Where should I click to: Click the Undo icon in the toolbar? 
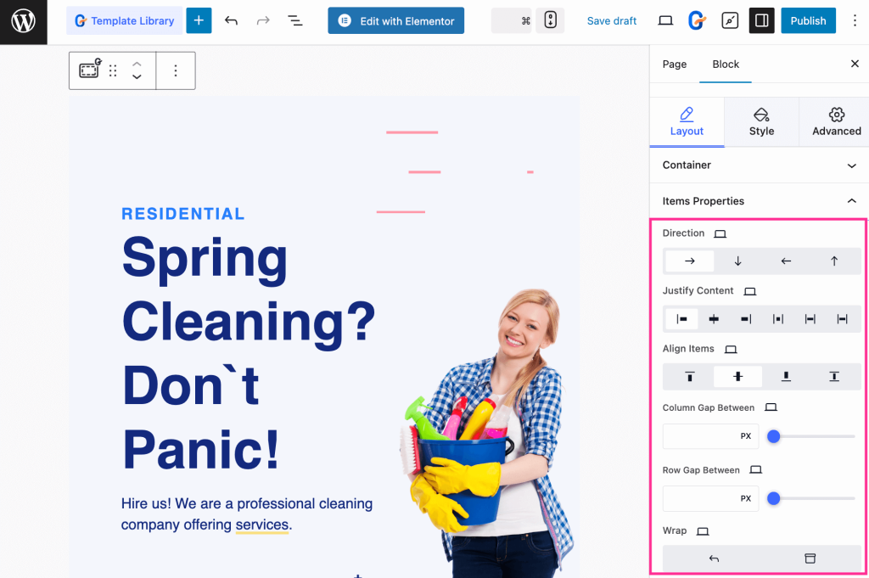(231, 20)
